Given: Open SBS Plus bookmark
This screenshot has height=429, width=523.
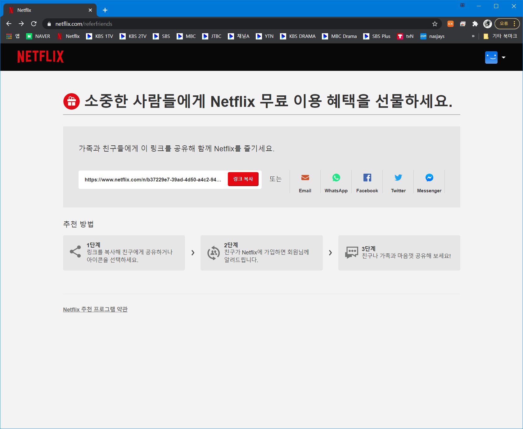Looking at the screenshot, I should 377,36.
